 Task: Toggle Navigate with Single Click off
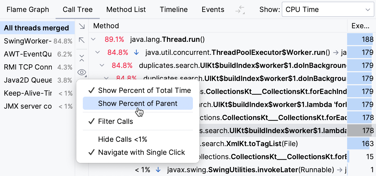141,152
